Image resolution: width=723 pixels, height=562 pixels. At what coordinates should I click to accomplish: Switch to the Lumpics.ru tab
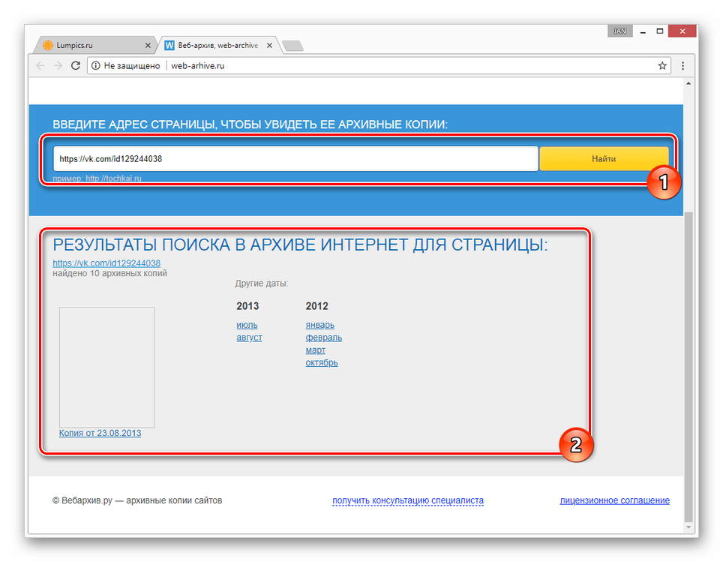click(x=90, y=46)
